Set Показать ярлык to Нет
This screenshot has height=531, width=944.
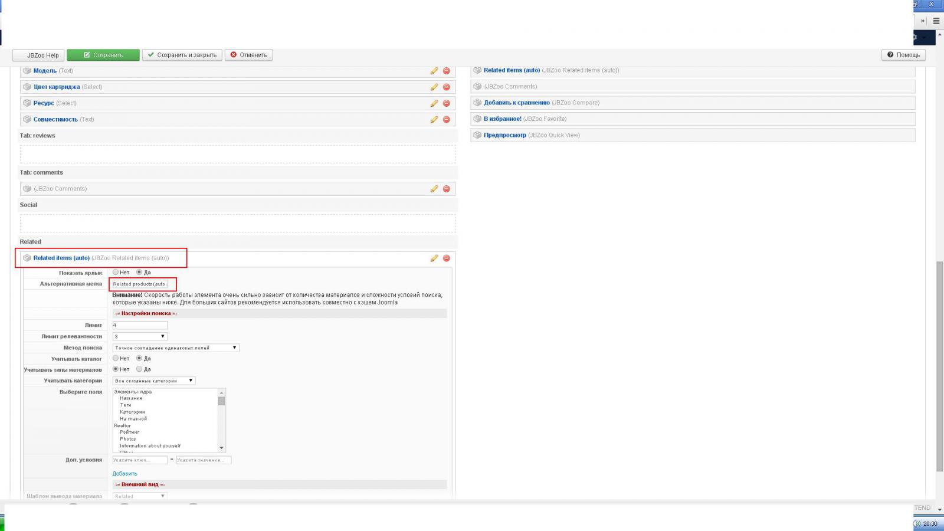pos(116,273)
